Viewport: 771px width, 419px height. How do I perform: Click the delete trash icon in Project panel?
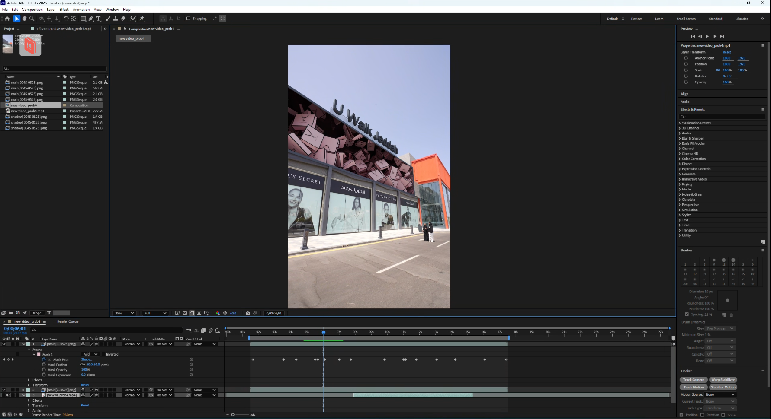click(x=49, y=313)
